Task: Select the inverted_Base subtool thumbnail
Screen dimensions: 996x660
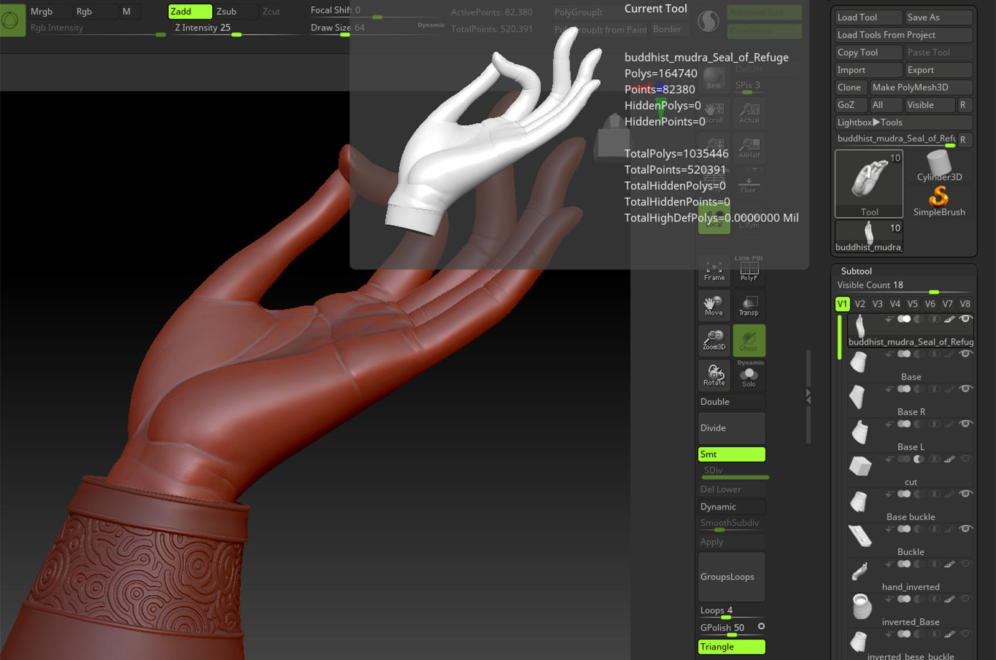Action: pos(862,606)
